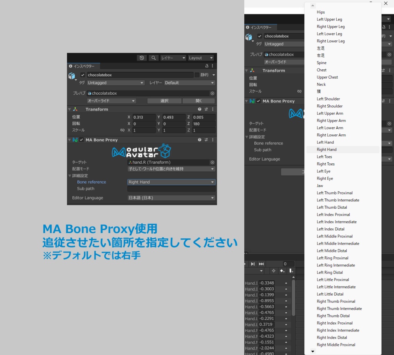The width and height of the screenshot is (394, 355).
Task: Click the Transform help icon showing X values
Action: tap(200, 109)
